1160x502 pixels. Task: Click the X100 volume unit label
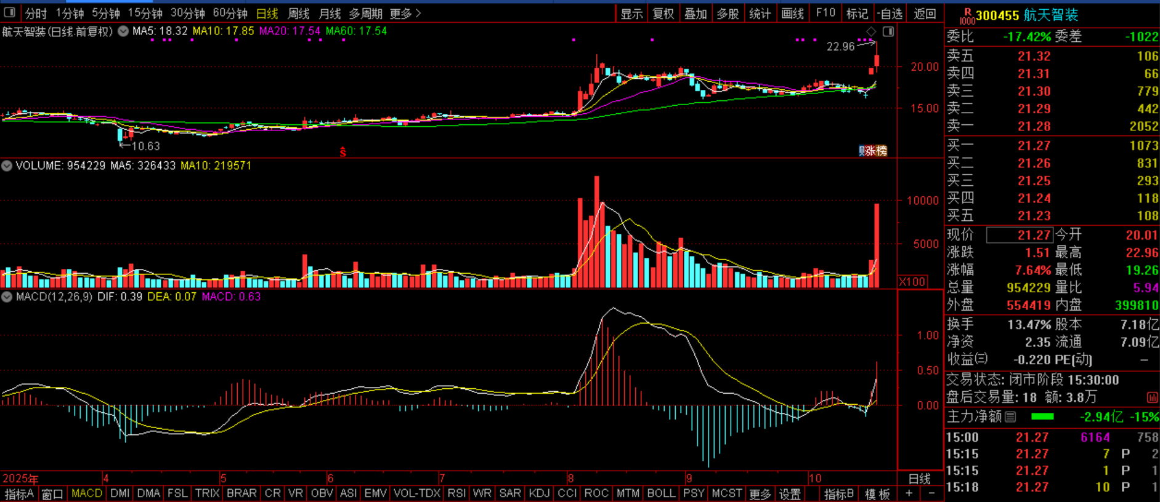click(912, 282)
